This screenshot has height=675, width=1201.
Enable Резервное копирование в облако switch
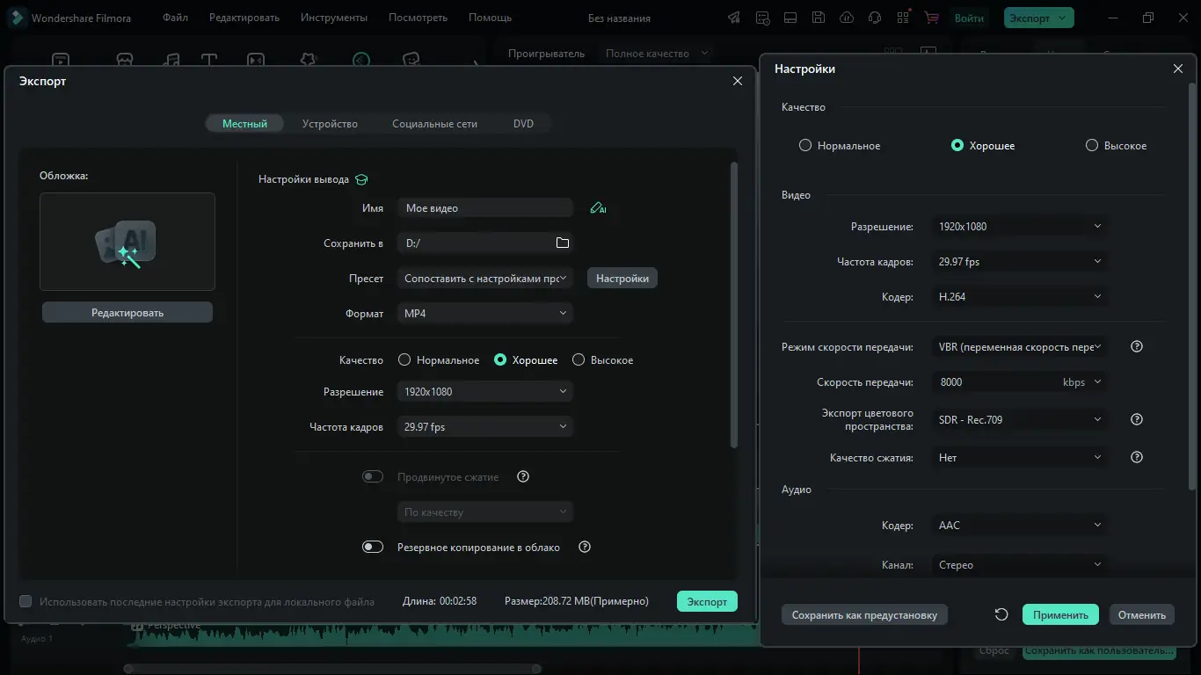pyautogui.click(x=373, y=547)
